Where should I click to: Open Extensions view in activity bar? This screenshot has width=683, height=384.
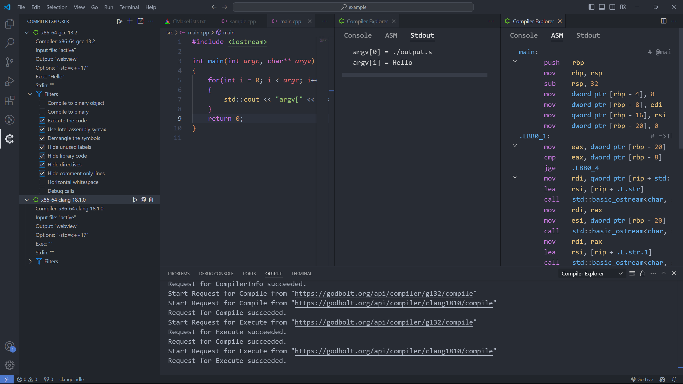[10, 101]
